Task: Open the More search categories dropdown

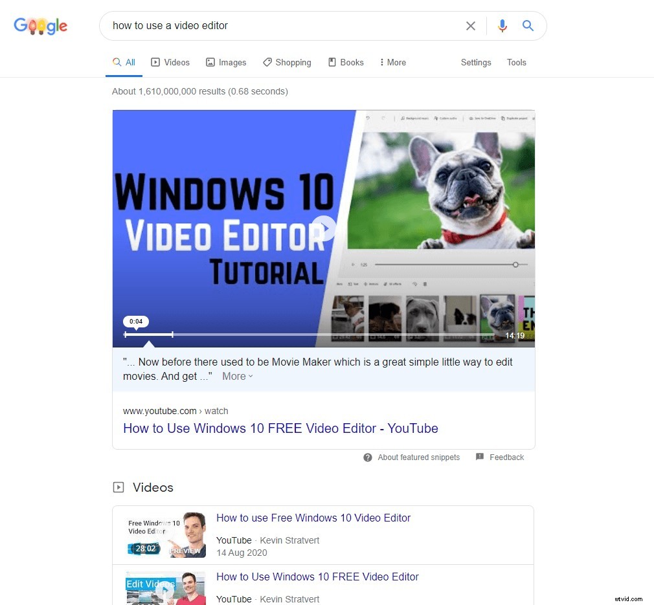Action: click(392, 62)
